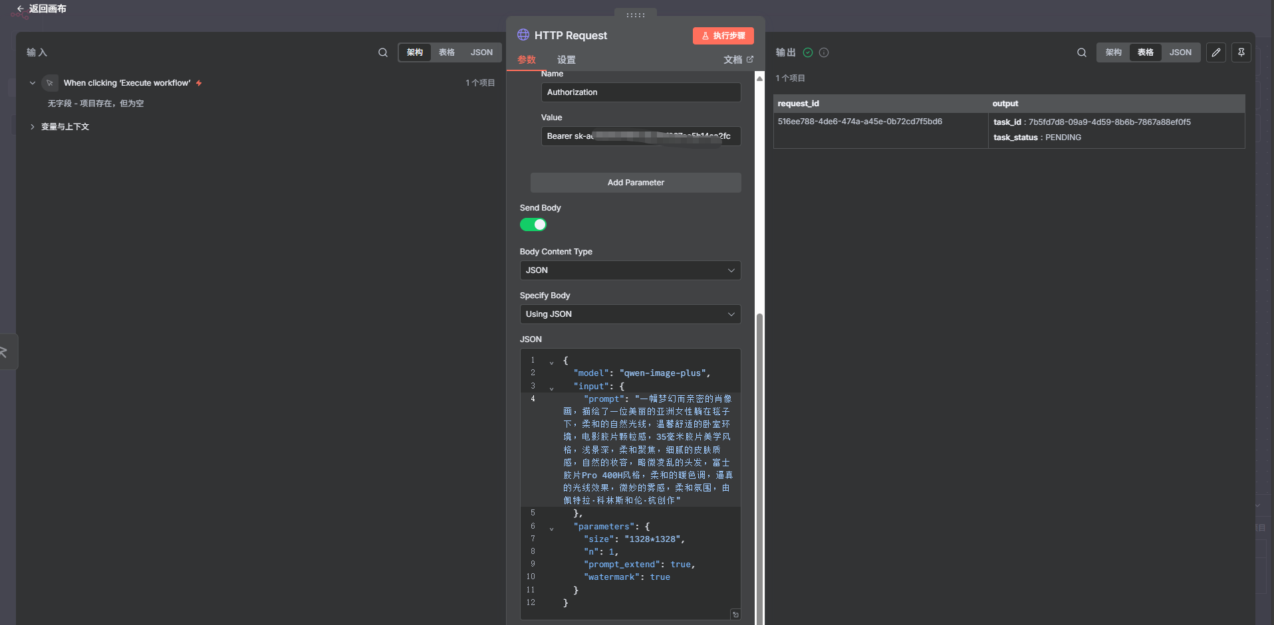Click 返回画布 text link
This screenshot has width=1274, height=625.
[48, 9]
